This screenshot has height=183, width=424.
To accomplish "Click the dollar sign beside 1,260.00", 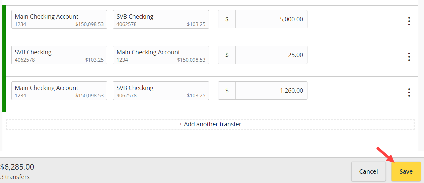I will 227,91.
